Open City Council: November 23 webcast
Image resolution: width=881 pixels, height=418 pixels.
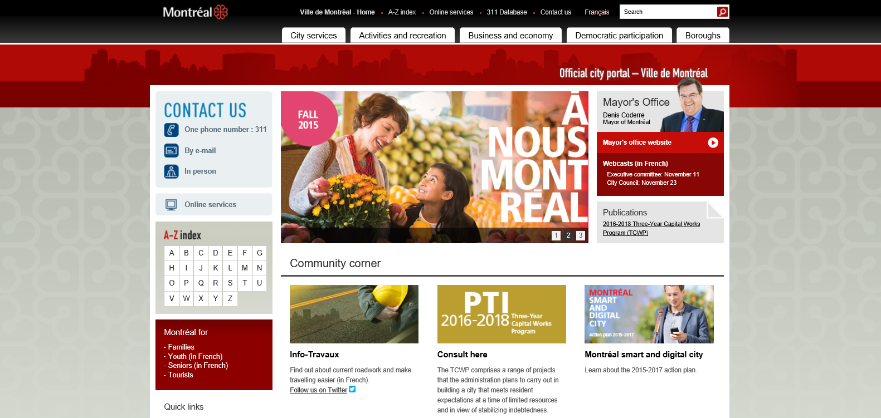tap(642, 183)
